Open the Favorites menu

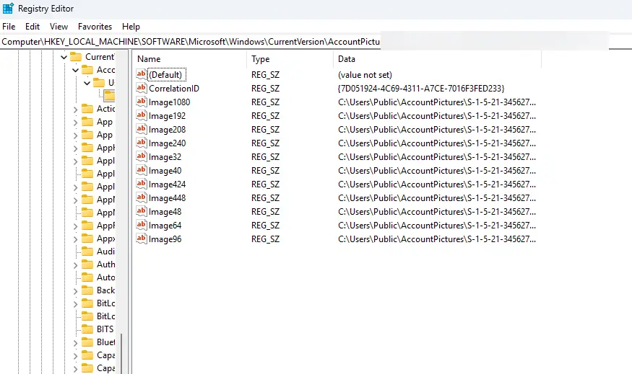click(95, 27)
